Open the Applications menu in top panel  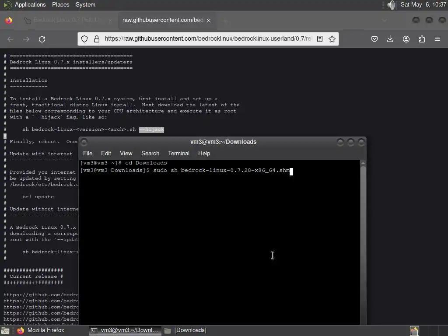[30, 4]
